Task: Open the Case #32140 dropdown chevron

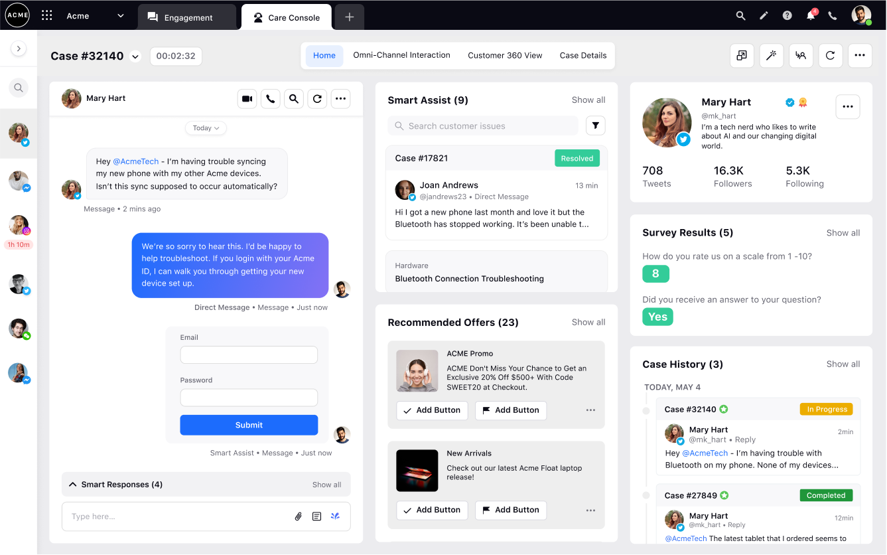Action: point(135,56)
